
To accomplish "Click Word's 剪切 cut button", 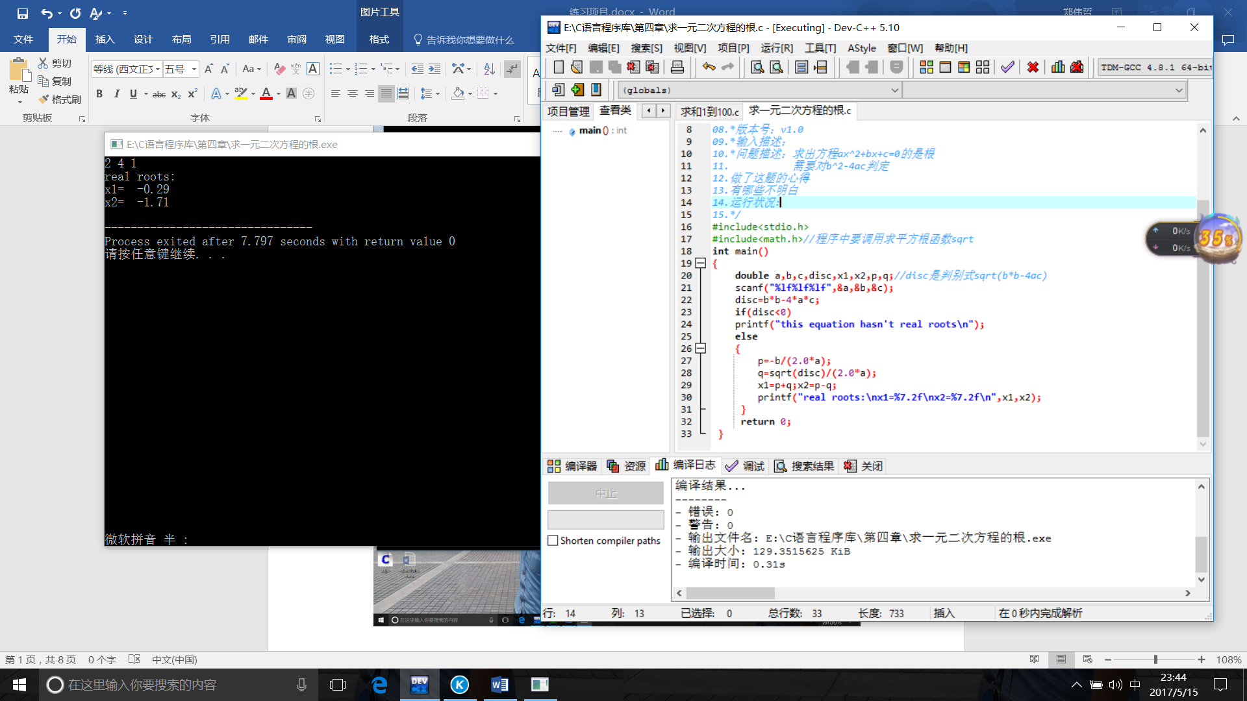I will [55, 63].
